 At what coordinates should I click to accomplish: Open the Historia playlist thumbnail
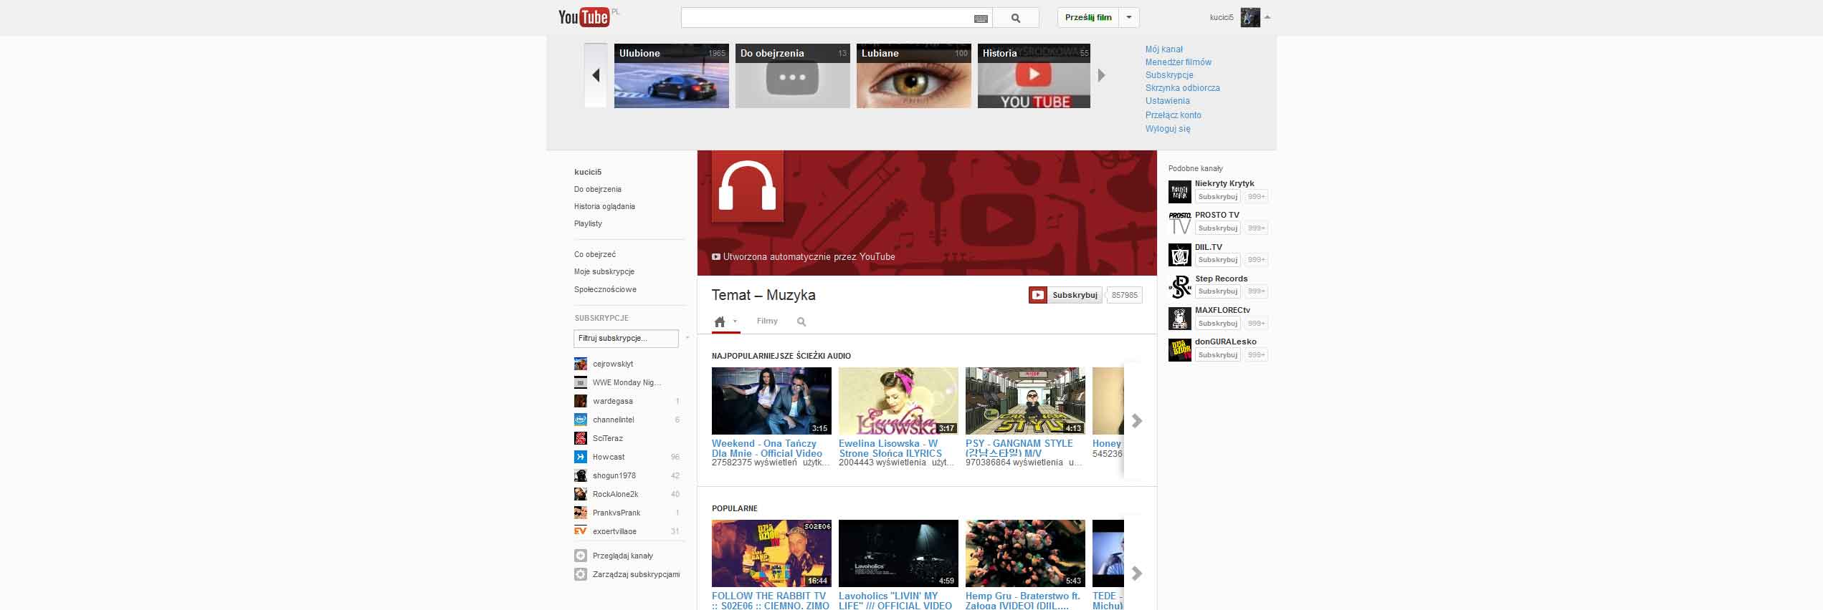(1034, 76)
